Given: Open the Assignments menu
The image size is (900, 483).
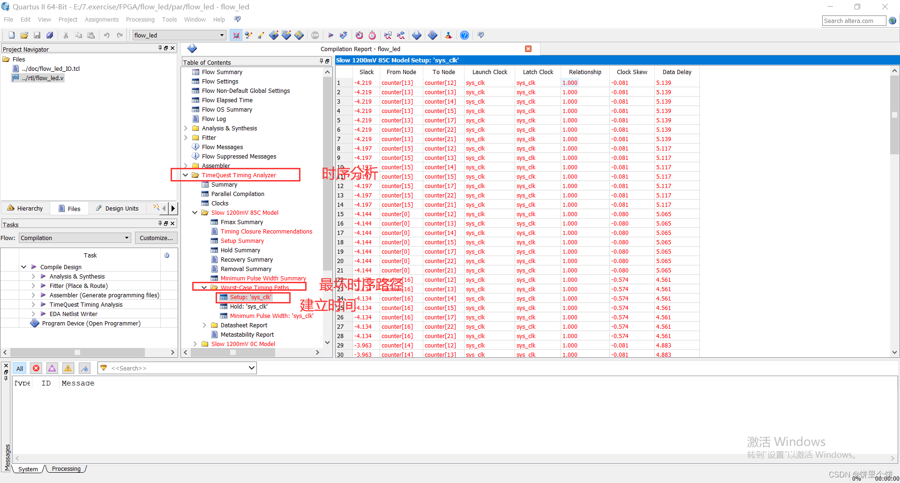Looking at the screenshot, I should 102,19.
